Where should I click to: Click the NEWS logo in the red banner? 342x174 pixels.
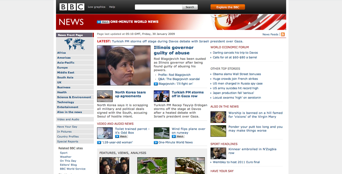71,22
